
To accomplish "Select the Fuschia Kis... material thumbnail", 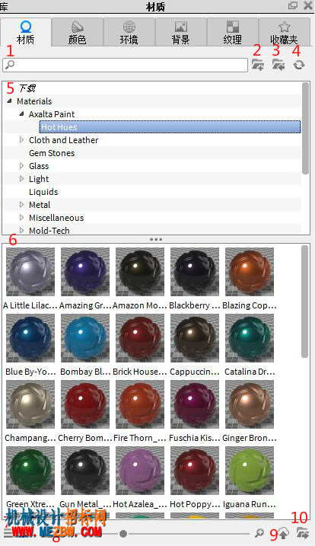I will [x=195, y=404].
